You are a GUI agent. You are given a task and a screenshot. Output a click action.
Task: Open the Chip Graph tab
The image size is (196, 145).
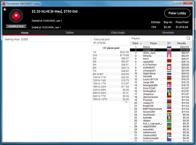click(x=118, y=33)
